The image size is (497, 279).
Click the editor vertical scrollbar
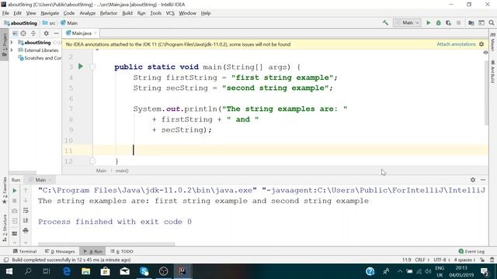tap(487, 93)
